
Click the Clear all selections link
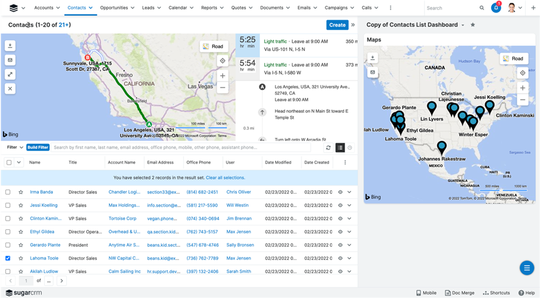(225, 178)
